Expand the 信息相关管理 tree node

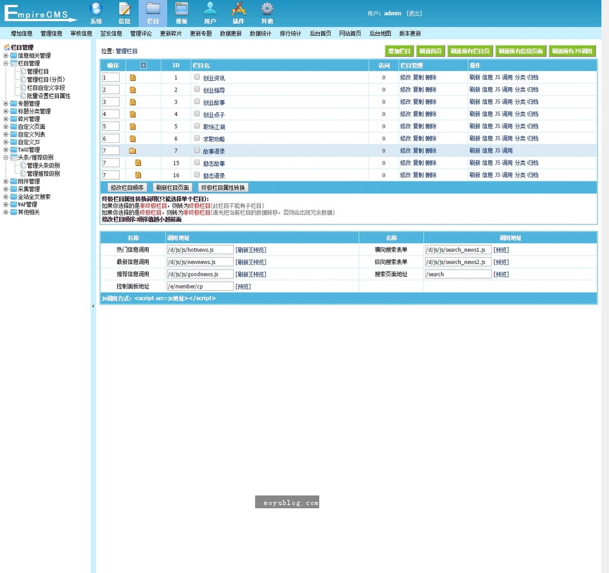(6, 56)
